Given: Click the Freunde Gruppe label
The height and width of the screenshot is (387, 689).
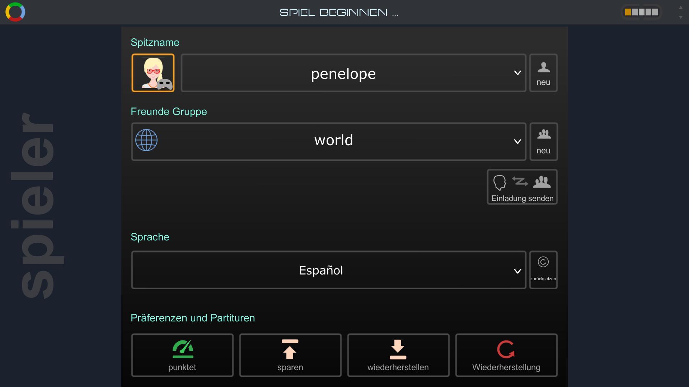Looking at the screenshot, I should (x=169, y=112).
